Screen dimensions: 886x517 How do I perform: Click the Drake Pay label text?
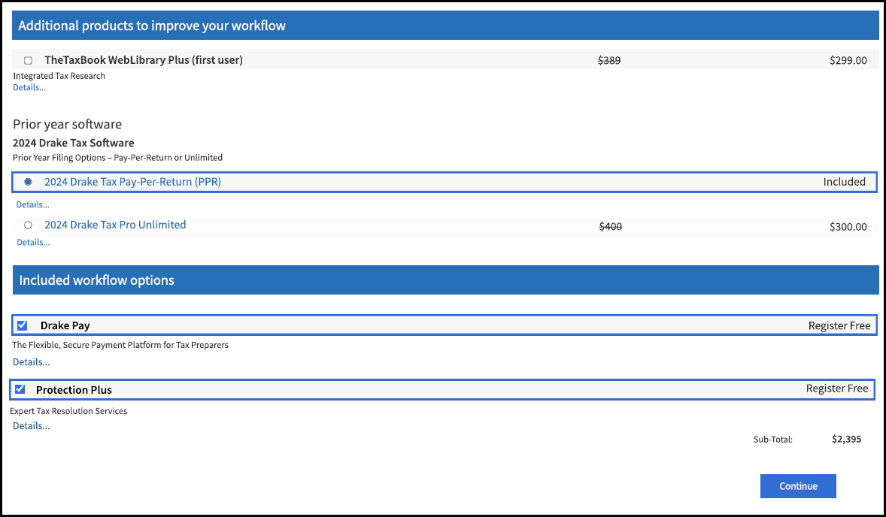(x=65, y=325)
